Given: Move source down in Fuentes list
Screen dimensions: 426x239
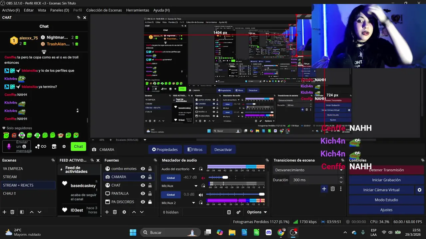Looking at the screenshot, I should coord(141,212).
